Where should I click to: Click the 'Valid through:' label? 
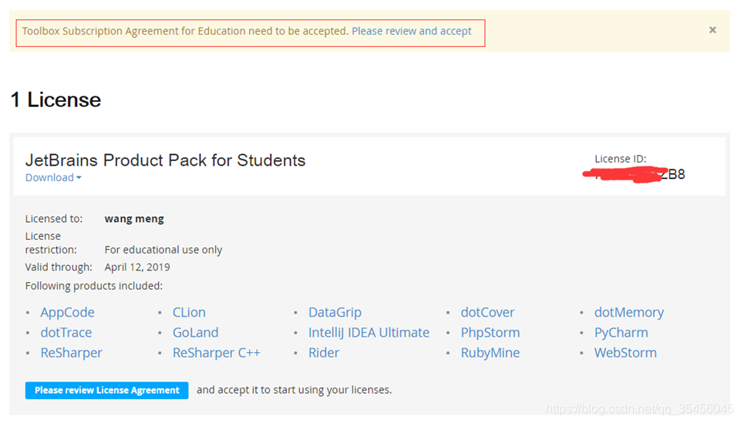tap(59, 267)
